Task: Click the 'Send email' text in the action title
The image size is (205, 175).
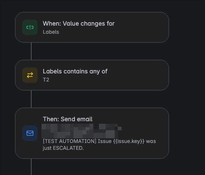Action: click(77, 119)
